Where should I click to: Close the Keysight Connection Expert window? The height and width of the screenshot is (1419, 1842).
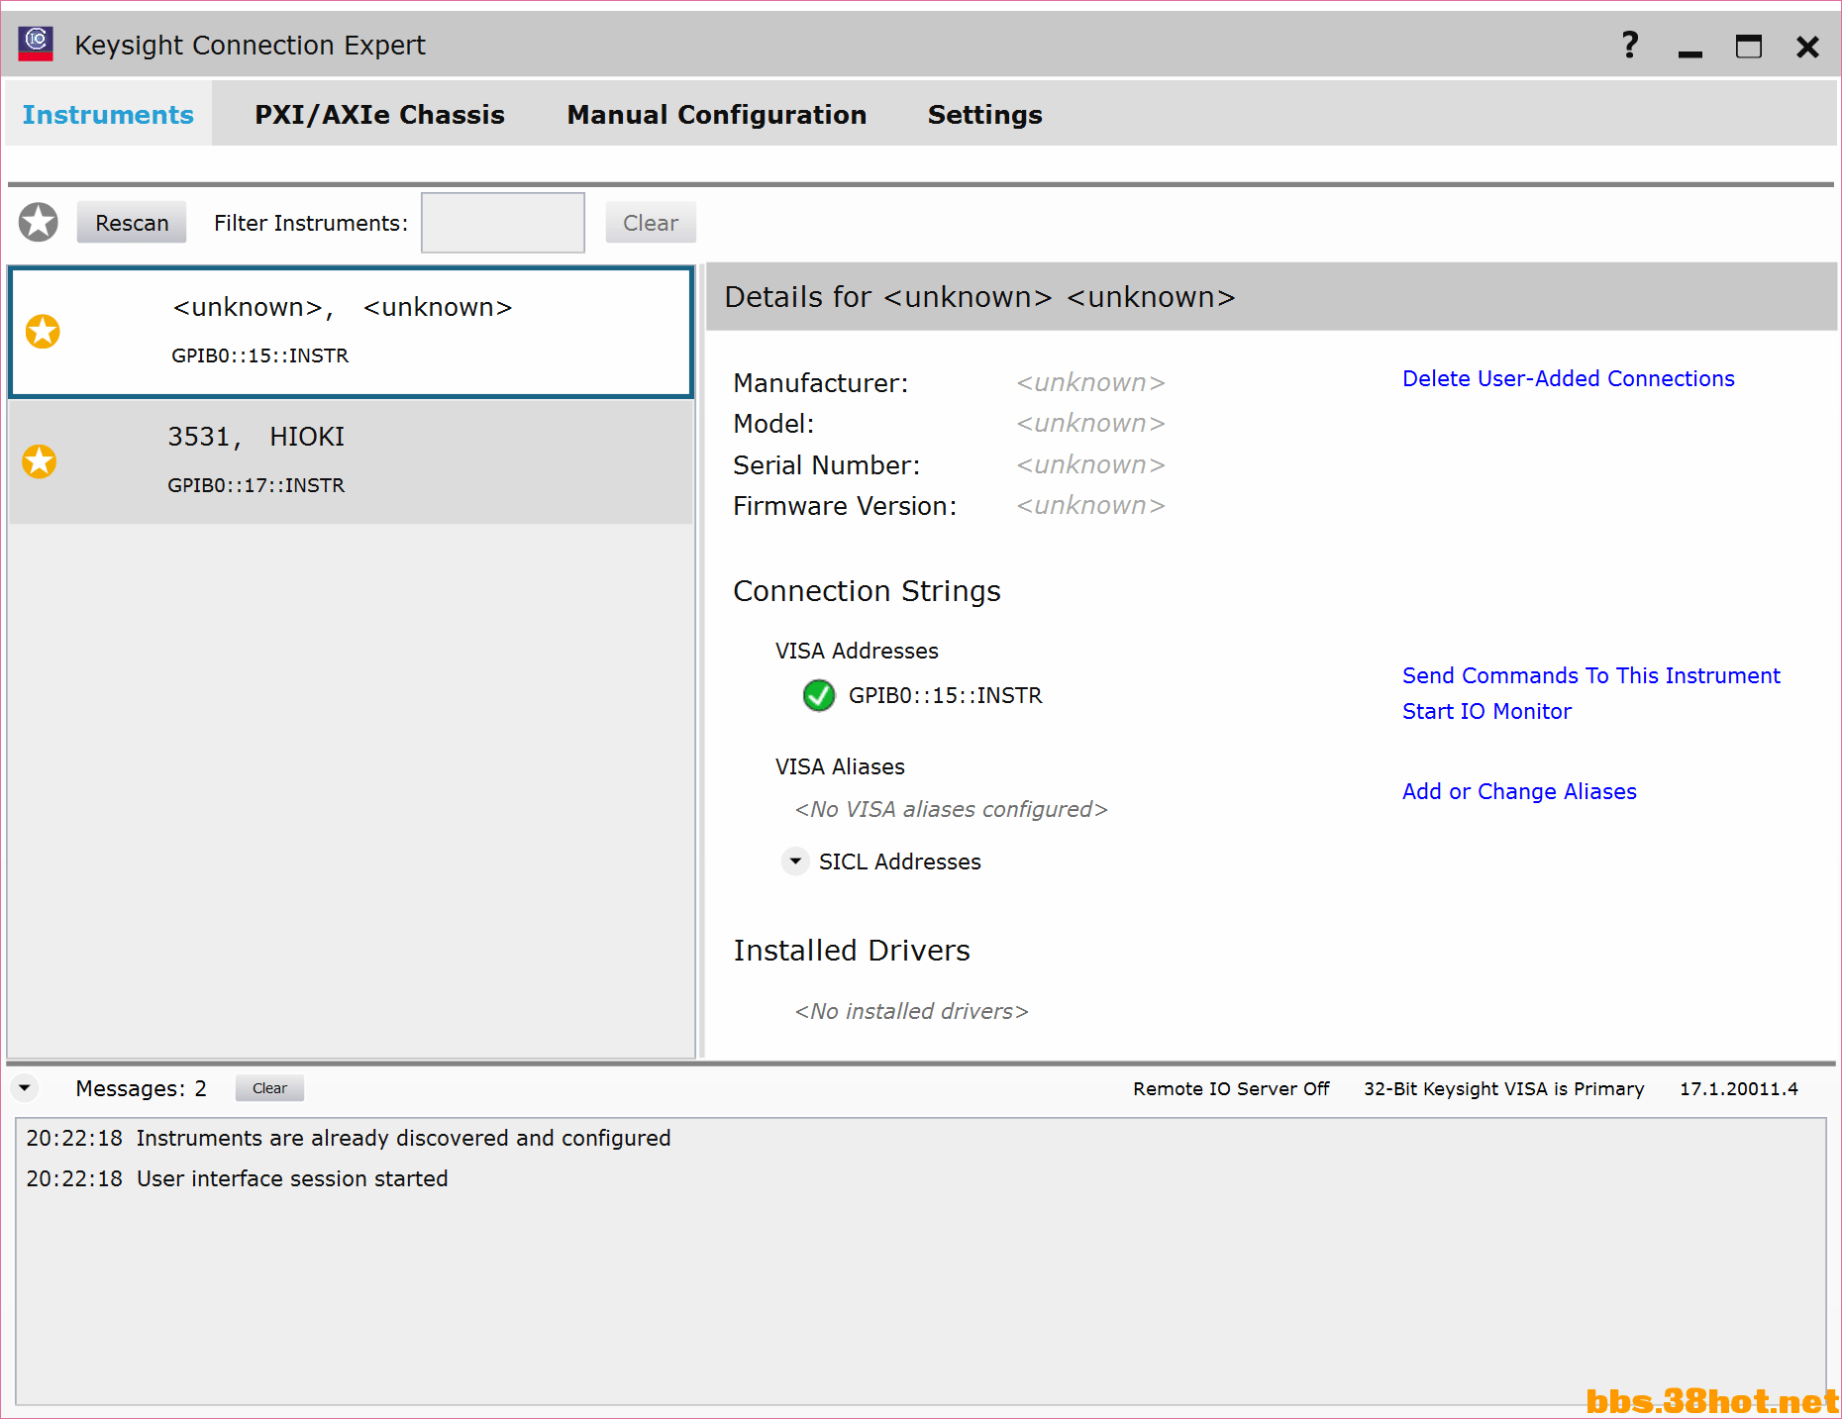point(1807,47)
